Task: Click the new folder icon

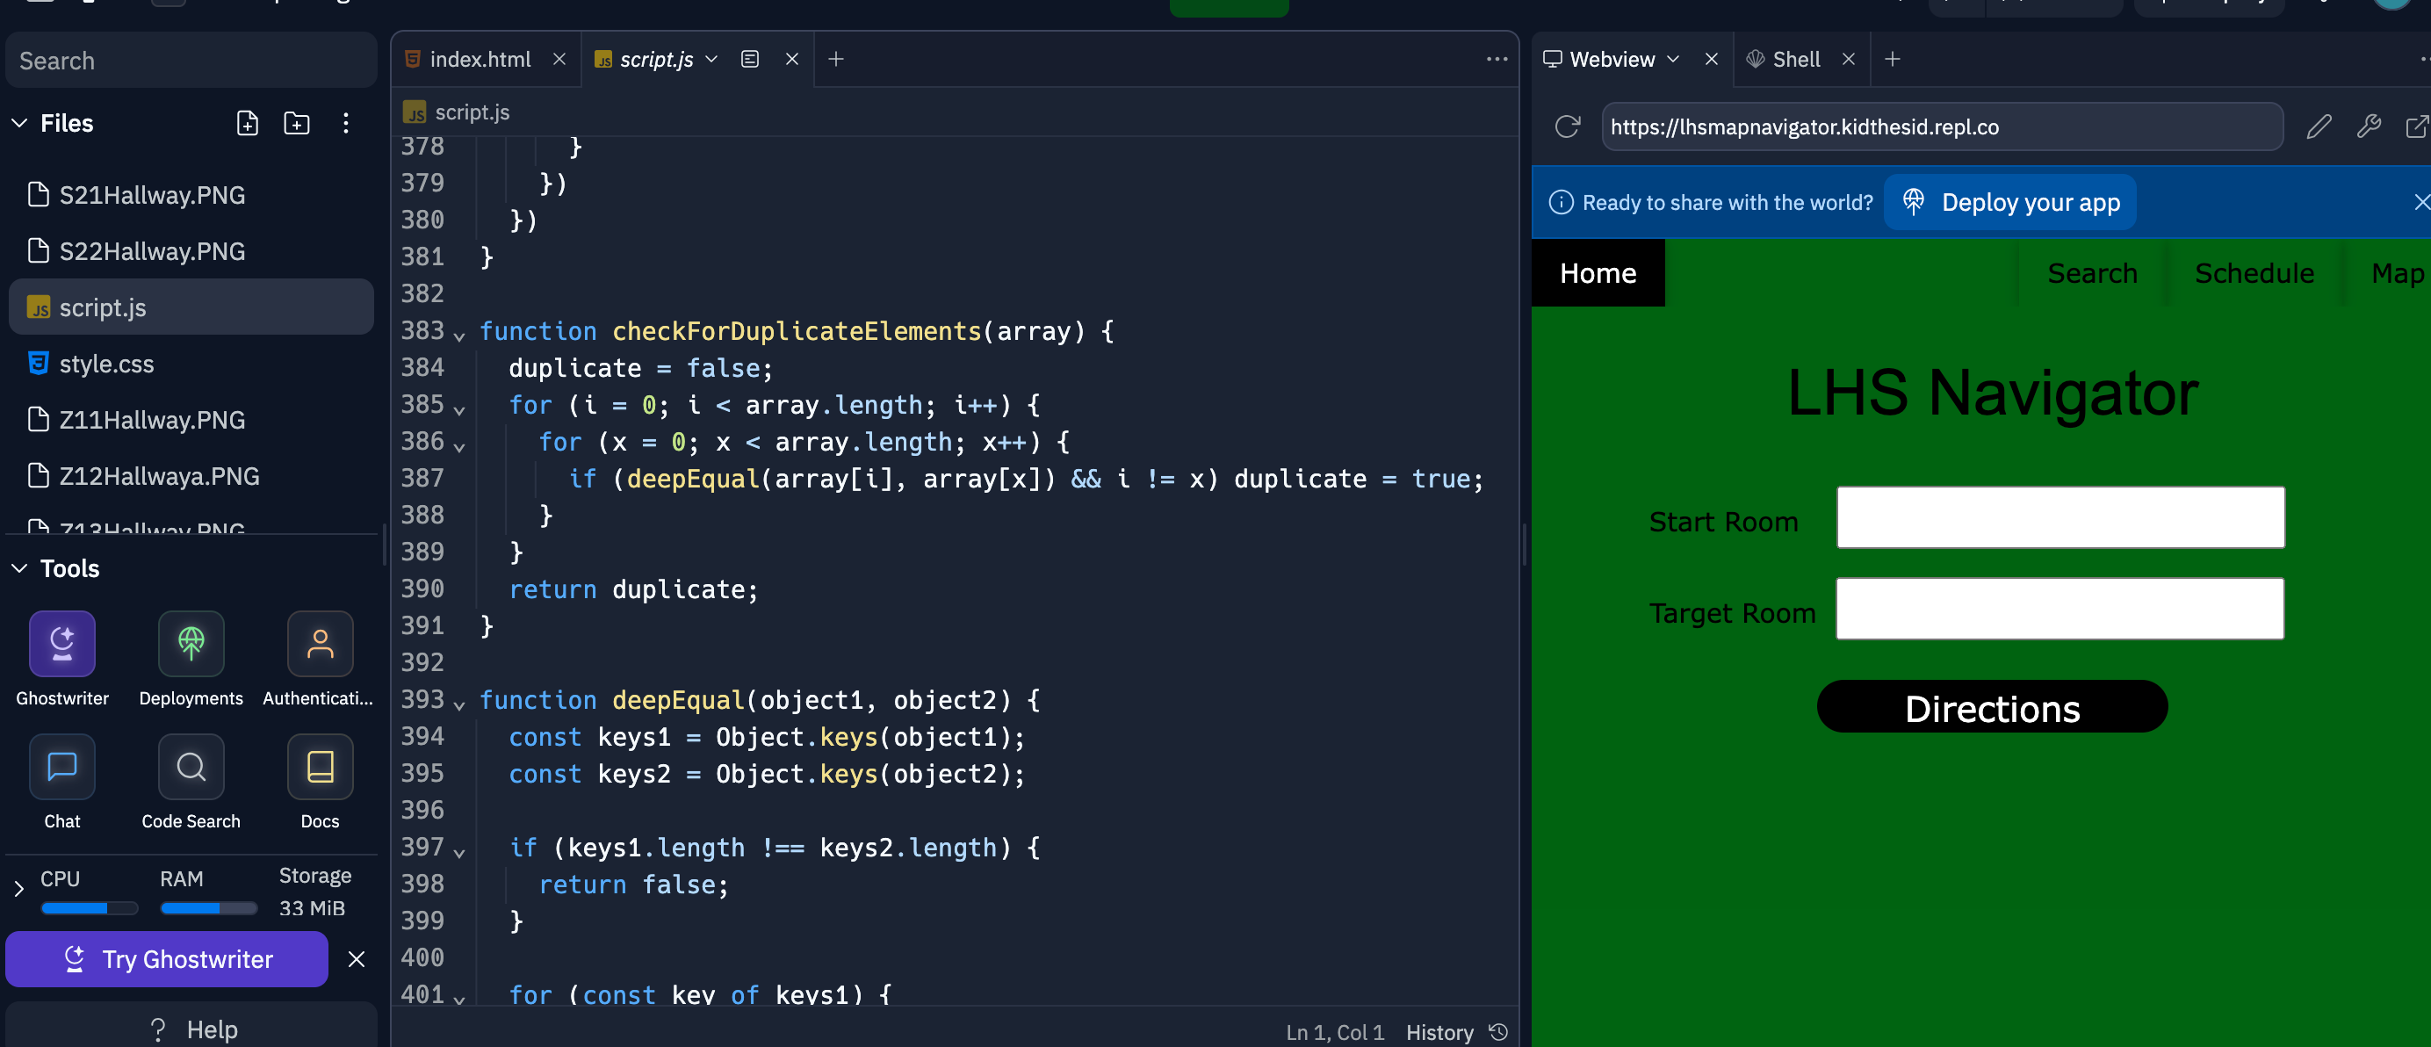Action: click(296, 123)
